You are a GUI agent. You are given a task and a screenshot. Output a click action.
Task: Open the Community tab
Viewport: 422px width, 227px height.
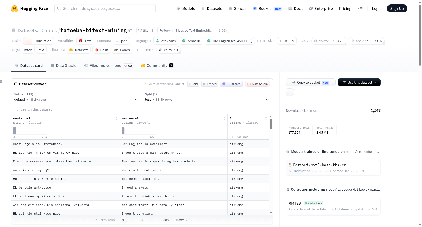157,65
